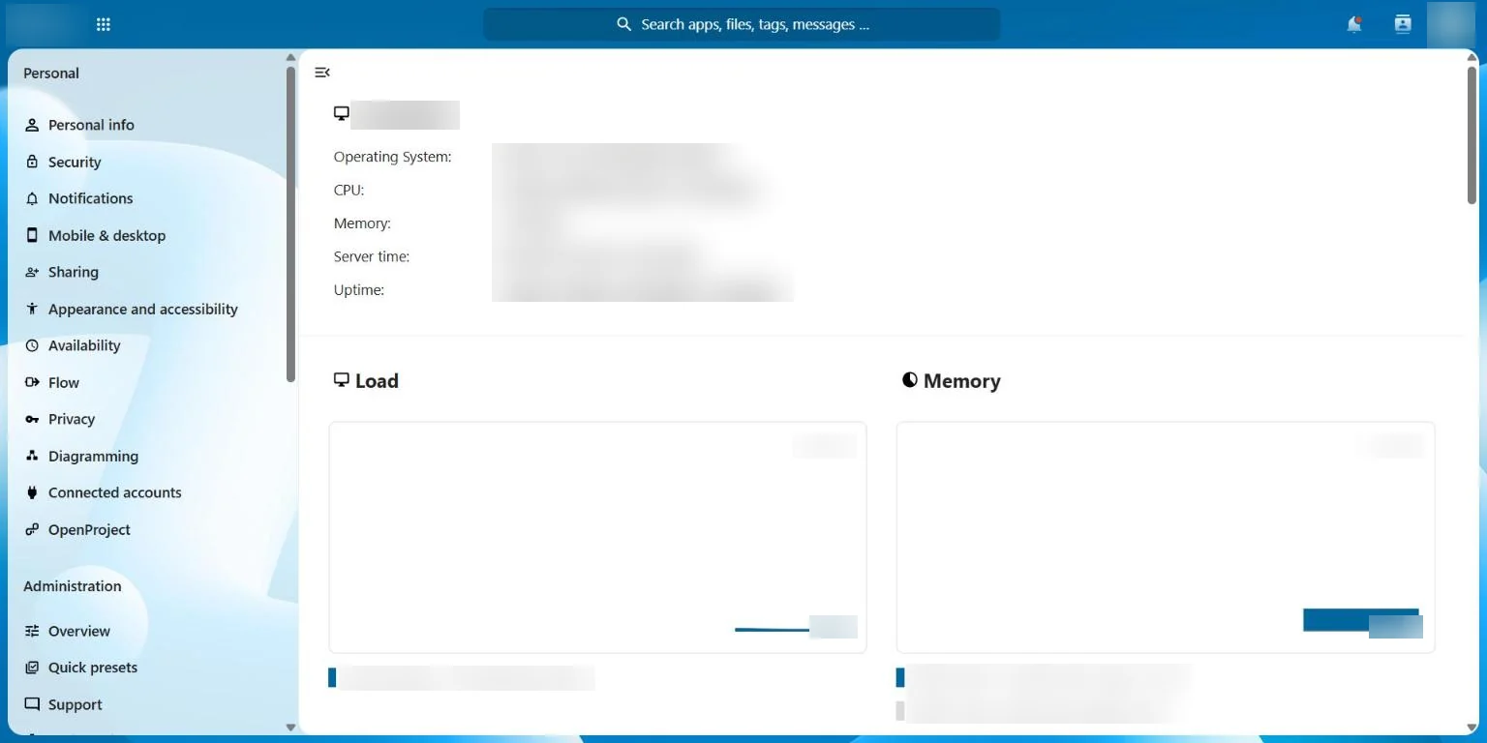Image resolution: width=1487 pixels, height=743 pixels.
Task: Click the Operating System label
Action: 392,157
